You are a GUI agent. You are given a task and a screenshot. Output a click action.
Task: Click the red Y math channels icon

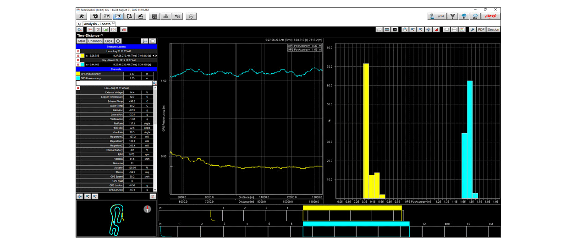124,30
